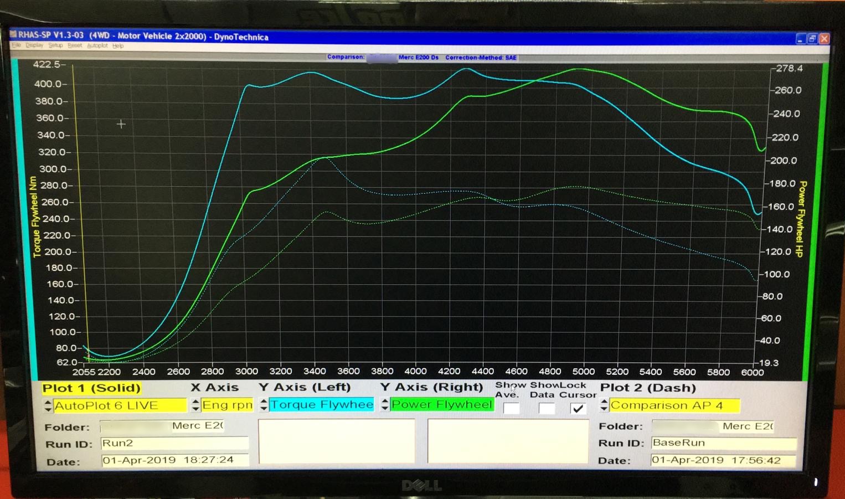
Task: Click the spinner arrows beside Torque Flywheel
Action: [264, 404]
